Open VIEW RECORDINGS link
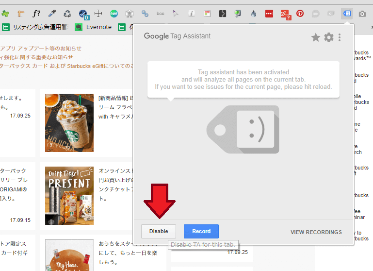This screenshot has width=373, height=271. point(316,232)
